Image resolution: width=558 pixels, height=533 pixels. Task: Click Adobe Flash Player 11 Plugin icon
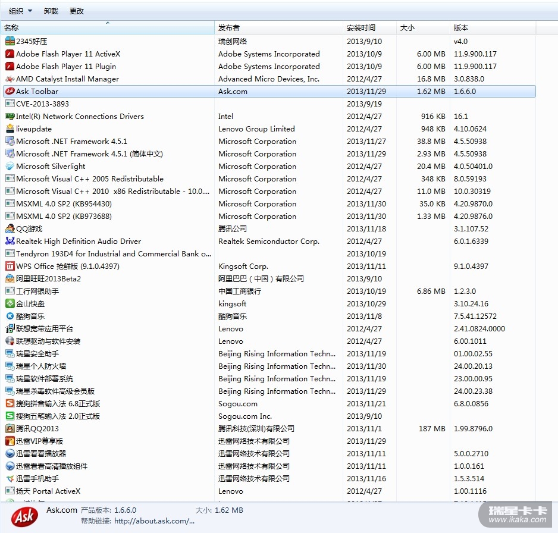click(x=10, y=66)
